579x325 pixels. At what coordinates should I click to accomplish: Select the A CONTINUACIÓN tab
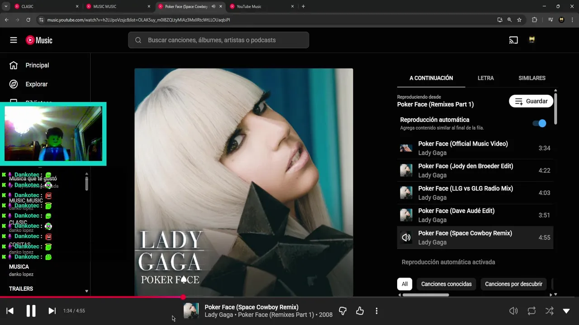pyautogui.click(x=431, y=78)
